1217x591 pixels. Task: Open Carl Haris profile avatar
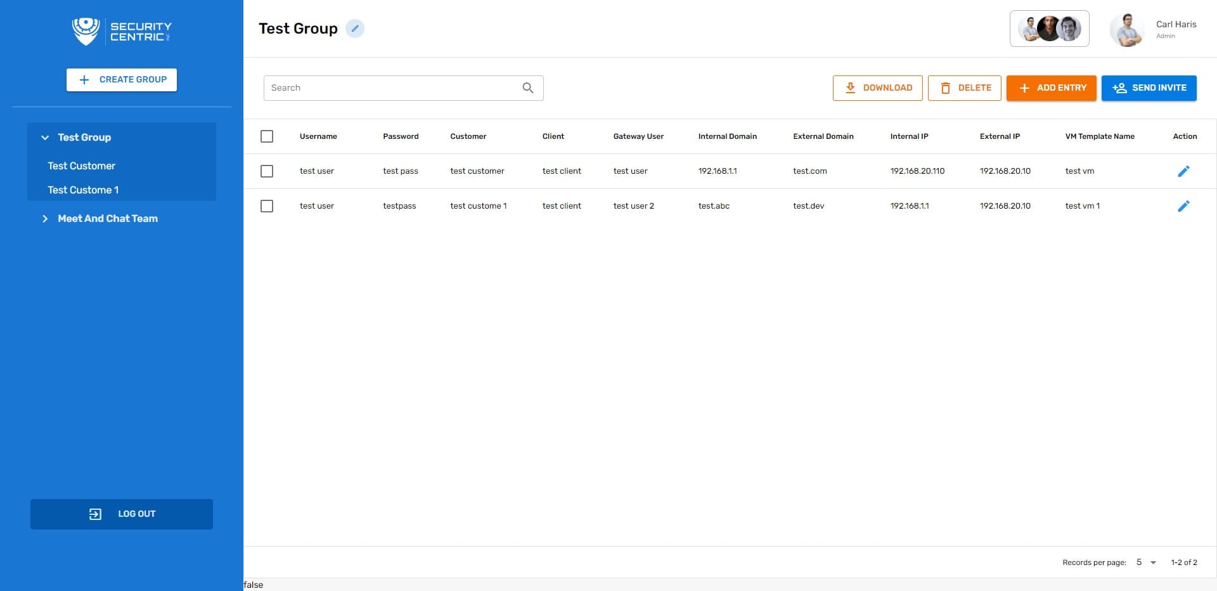[1126, 30]
